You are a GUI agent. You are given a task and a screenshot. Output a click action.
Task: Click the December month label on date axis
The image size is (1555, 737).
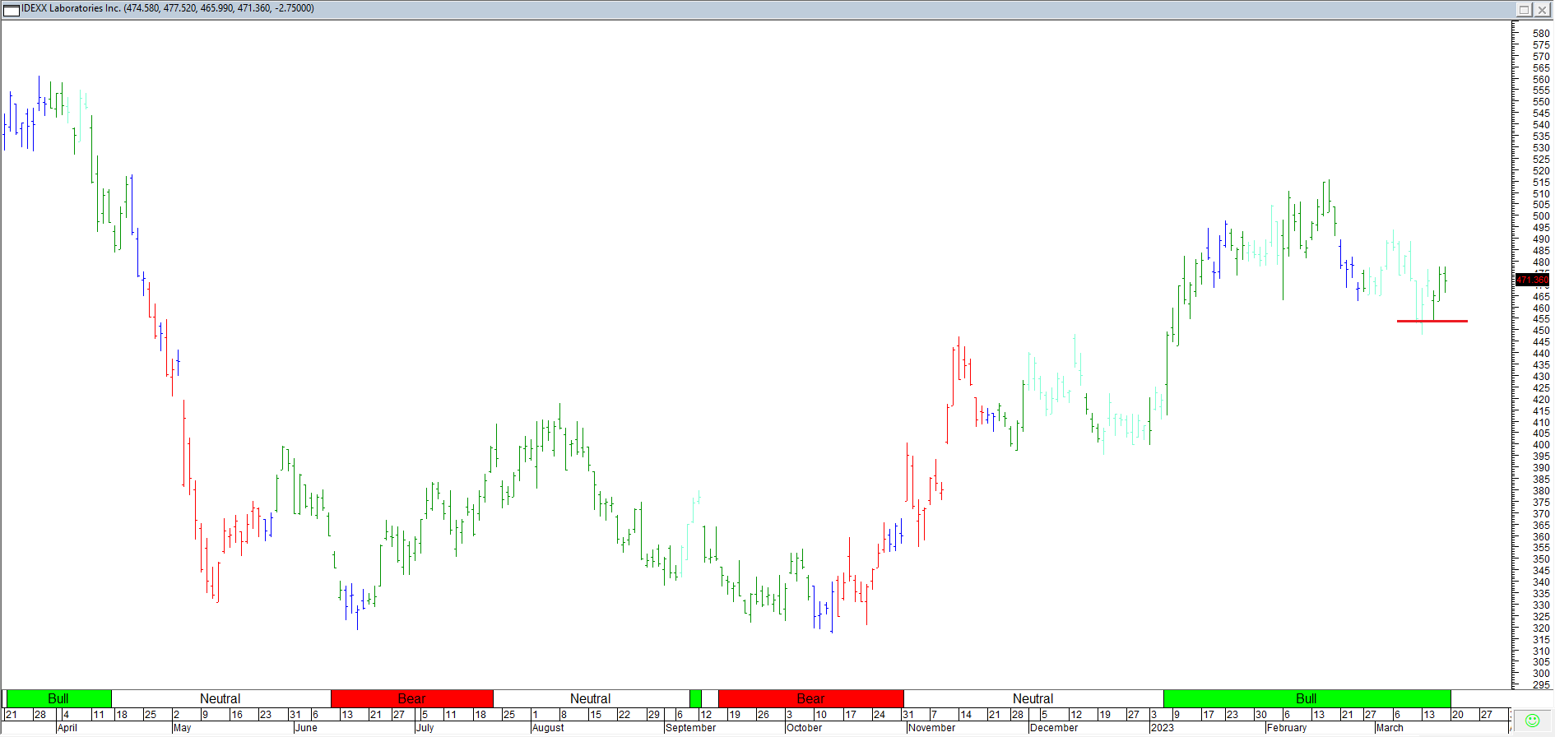1054,728
